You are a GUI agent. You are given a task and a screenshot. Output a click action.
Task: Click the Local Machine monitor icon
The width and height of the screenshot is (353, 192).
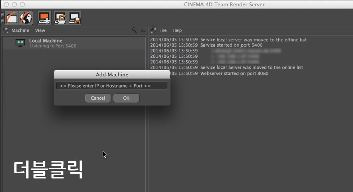point(20,43)
